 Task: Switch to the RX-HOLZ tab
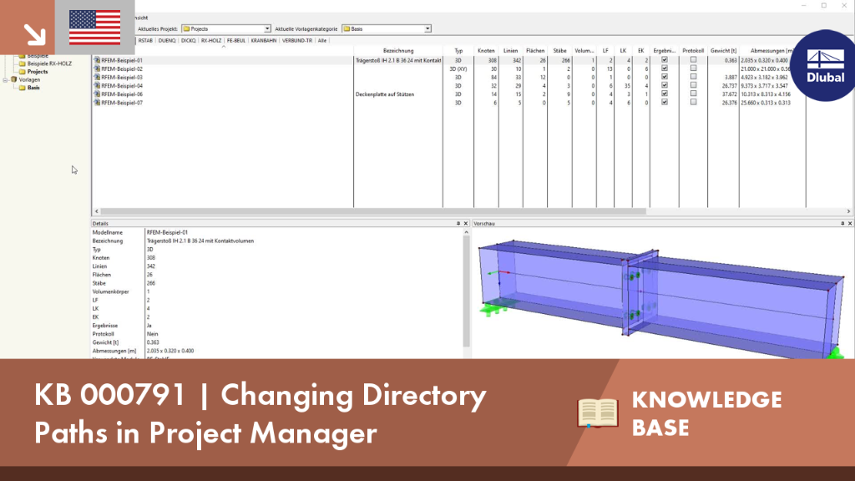point(211,40)
